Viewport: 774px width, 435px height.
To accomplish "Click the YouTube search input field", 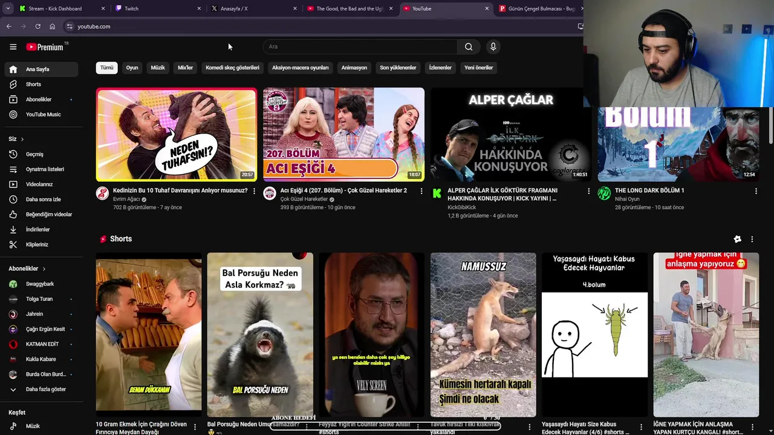I will click(x=360, y=47).
